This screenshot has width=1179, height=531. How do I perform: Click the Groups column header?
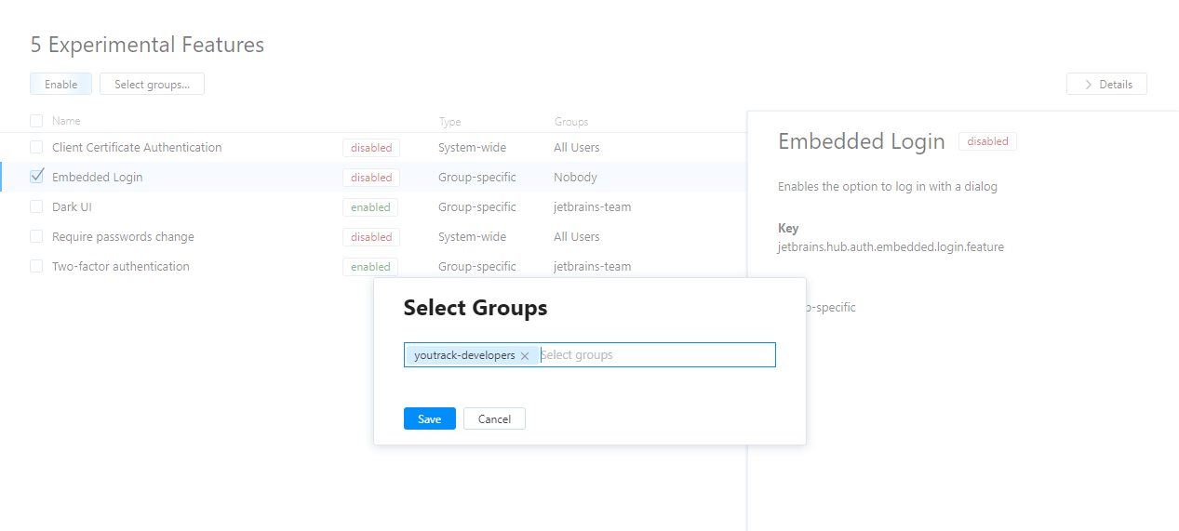coord(570,122)
